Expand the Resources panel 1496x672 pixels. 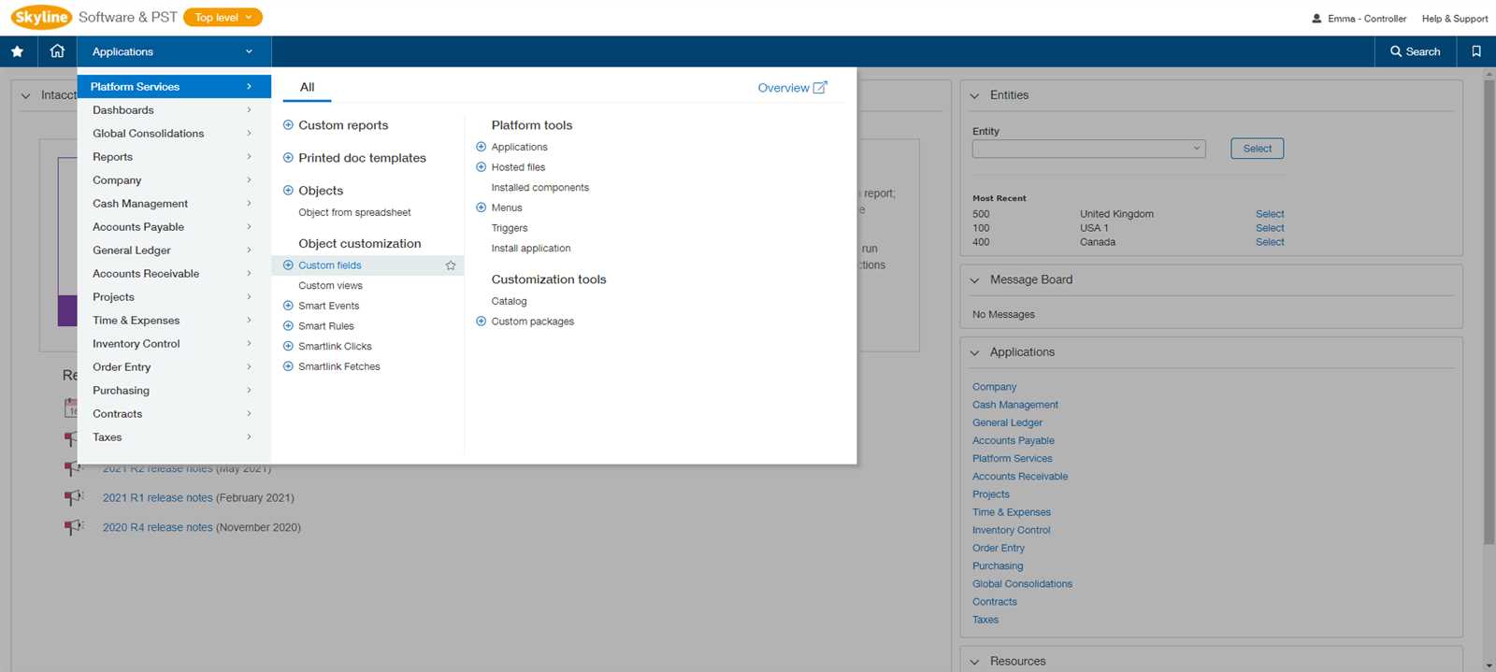click(974, 662)
